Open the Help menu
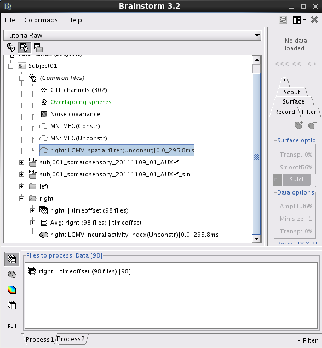Viewport: 322px width, 348px height. 74,20
